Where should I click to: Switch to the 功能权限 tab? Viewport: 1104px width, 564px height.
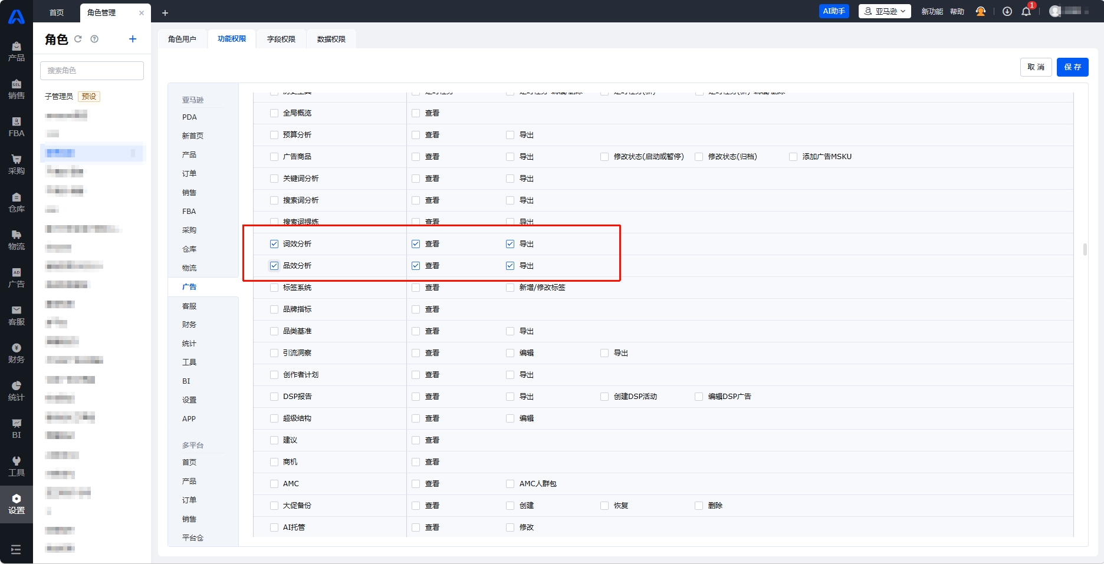232,39
